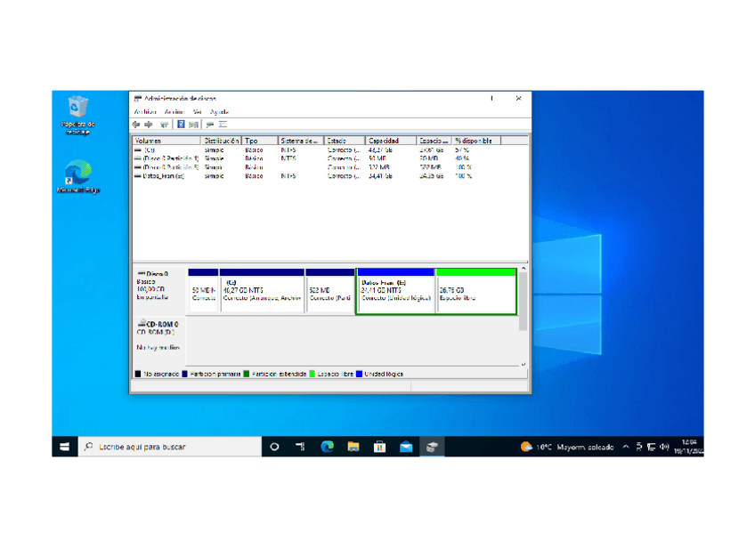Open Microsoft Store from the taskbar
This screenshot has height=533, width=755.
point(379,447)
